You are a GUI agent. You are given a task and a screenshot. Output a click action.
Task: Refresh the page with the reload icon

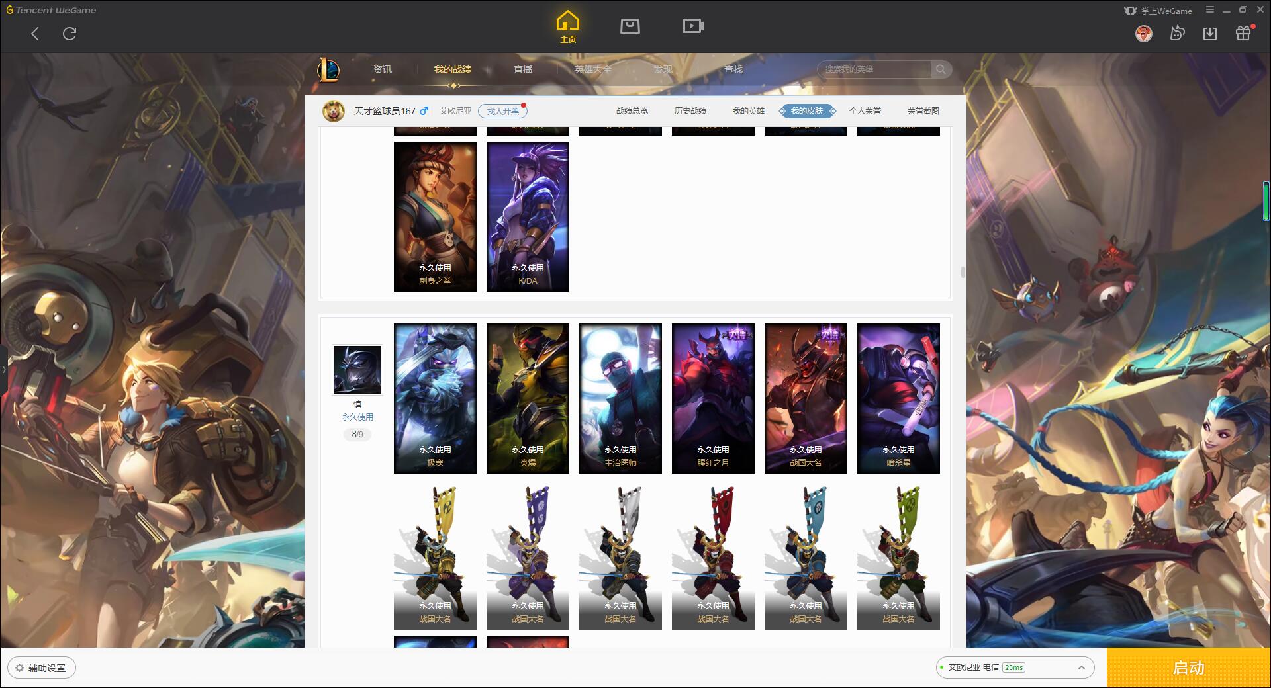[70, 34]
